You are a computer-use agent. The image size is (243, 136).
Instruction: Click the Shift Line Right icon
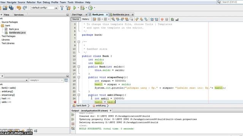(x=156, y=19)
